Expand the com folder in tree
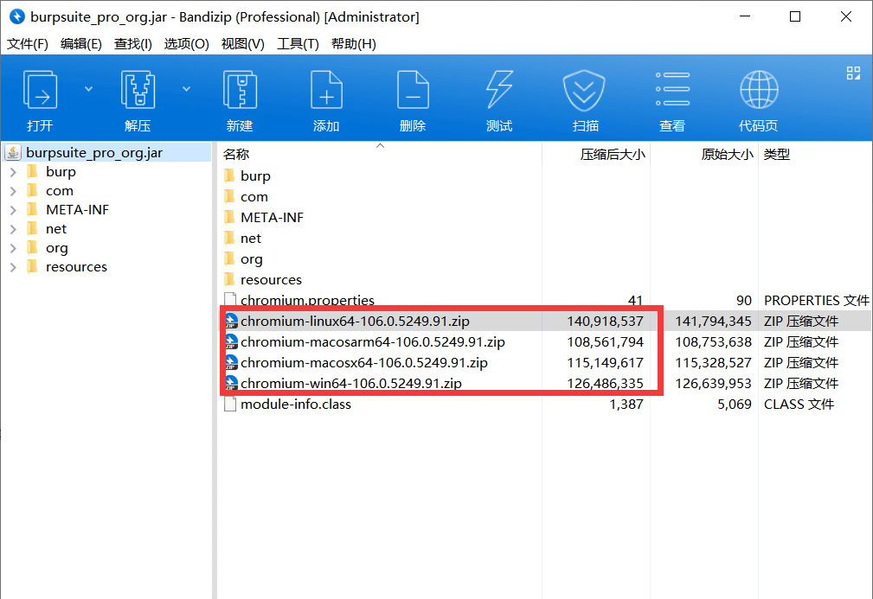873x599 pixels. coord(13,191)
